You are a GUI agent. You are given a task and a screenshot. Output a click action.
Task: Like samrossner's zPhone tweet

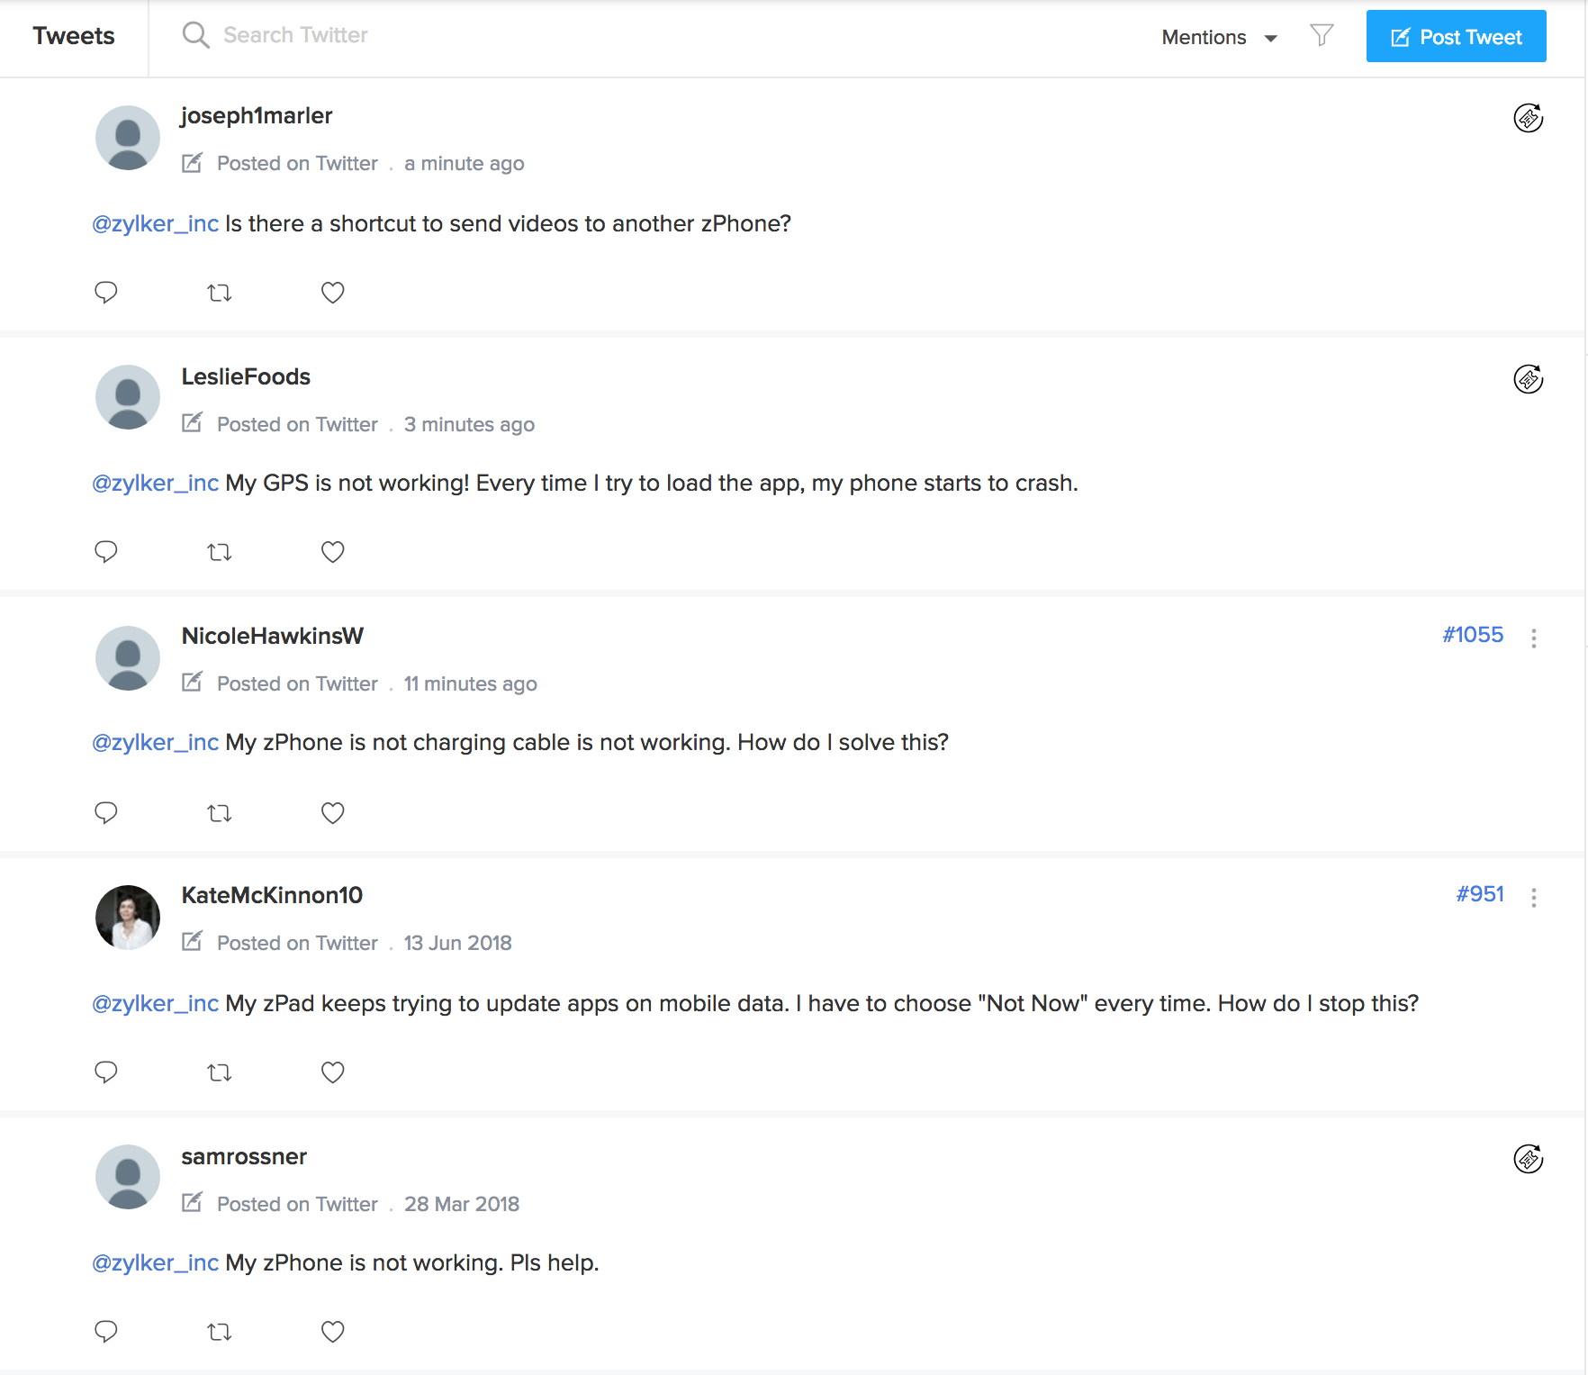click(333, 1332)
